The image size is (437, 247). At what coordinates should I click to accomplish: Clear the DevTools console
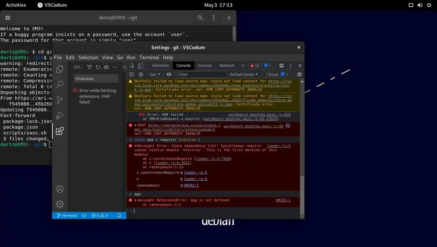click(x=141, y=74)
